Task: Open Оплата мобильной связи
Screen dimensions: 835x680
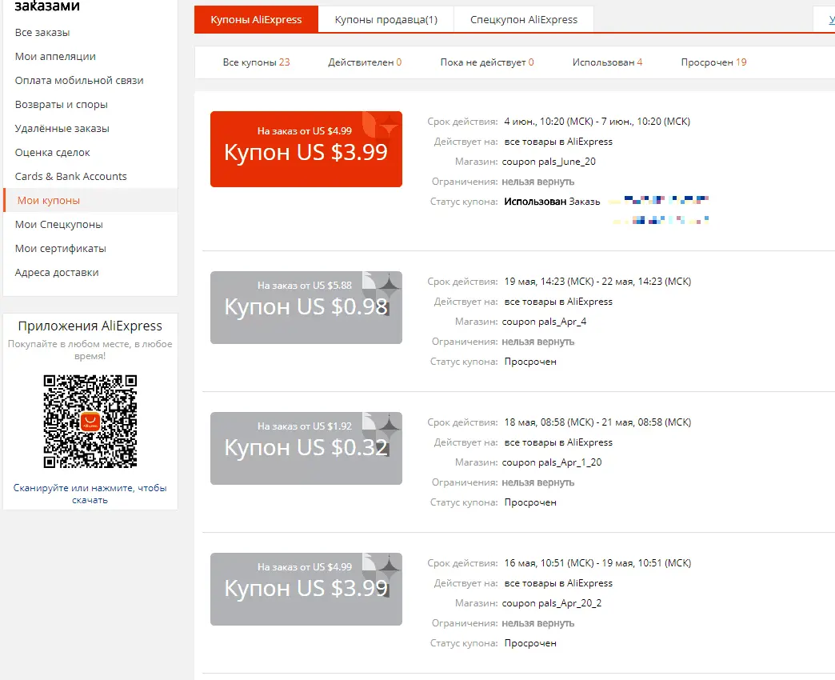Action: [x=79, y=81]
